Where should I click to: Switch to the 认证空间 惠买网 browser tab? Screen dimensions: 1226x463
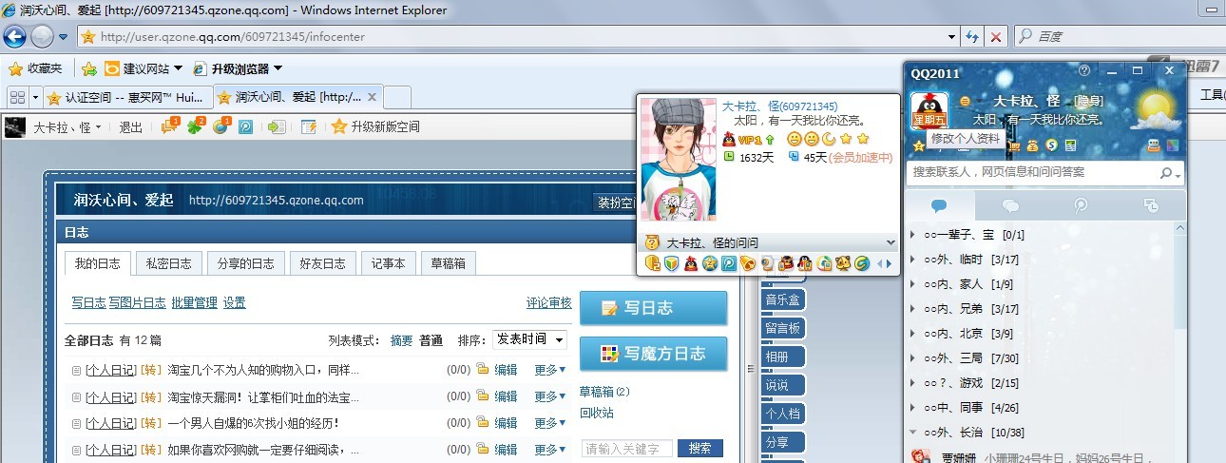coord(128,97)
